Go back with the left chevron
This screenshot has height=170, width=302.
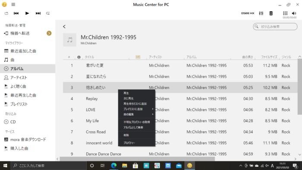pyautogui.click(x=64, y=27)
